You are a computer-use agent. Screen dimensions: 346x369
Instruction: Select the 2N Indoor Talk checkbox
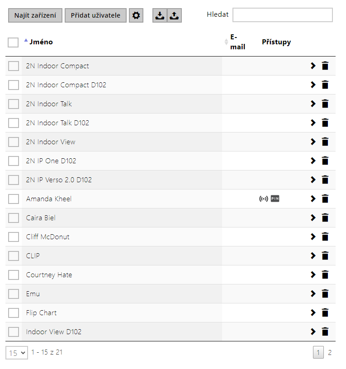coord(14,104)
